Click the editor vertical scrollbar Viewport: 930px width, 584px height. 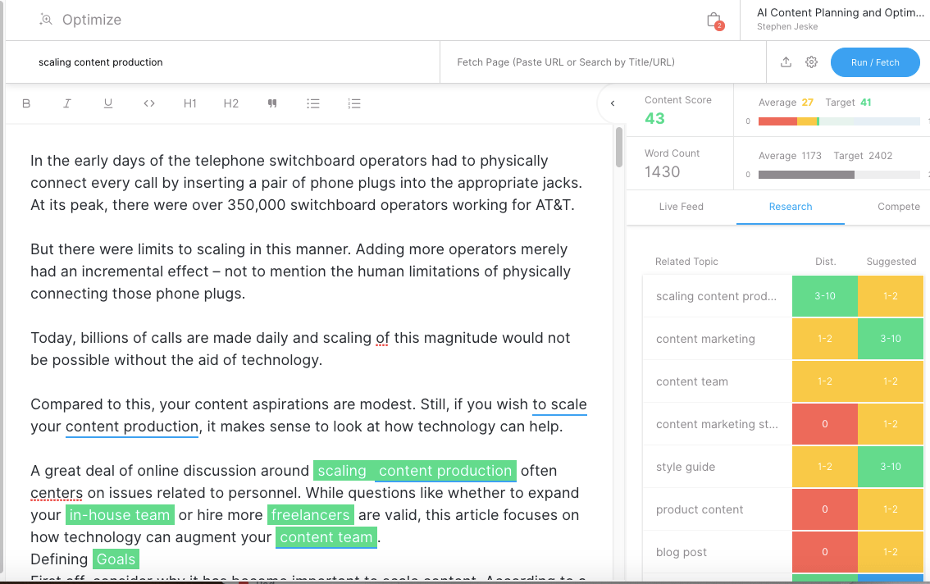pos(619,148)
